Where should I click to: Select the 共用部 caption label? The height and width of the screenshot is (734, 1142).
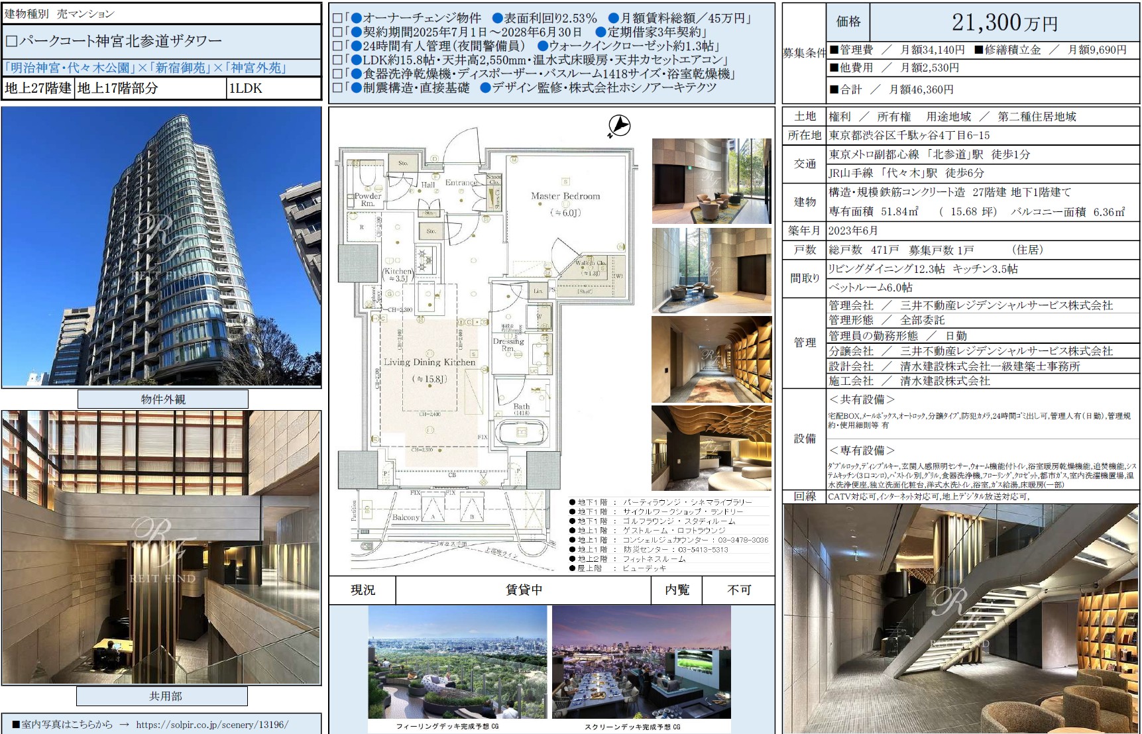click(x=162, y=696)
